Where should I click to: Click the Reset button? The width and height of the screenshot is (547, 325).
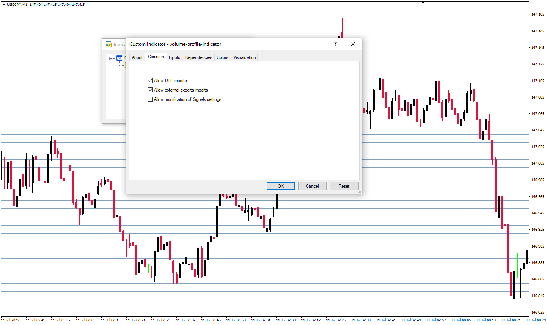pos(344,186)
